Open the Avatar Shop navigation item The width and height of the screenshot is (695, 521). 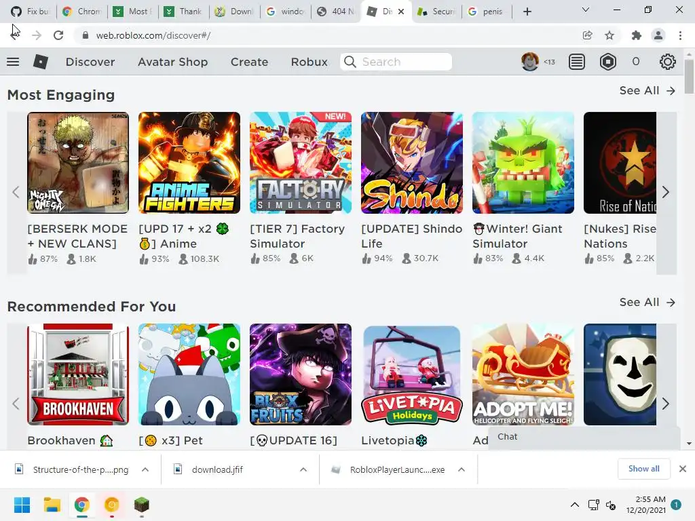173,62
